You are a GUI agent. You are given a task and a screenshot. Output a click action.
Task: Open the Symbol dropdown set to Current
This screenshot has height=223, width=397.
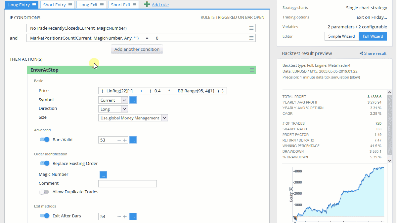pos(113,100)
